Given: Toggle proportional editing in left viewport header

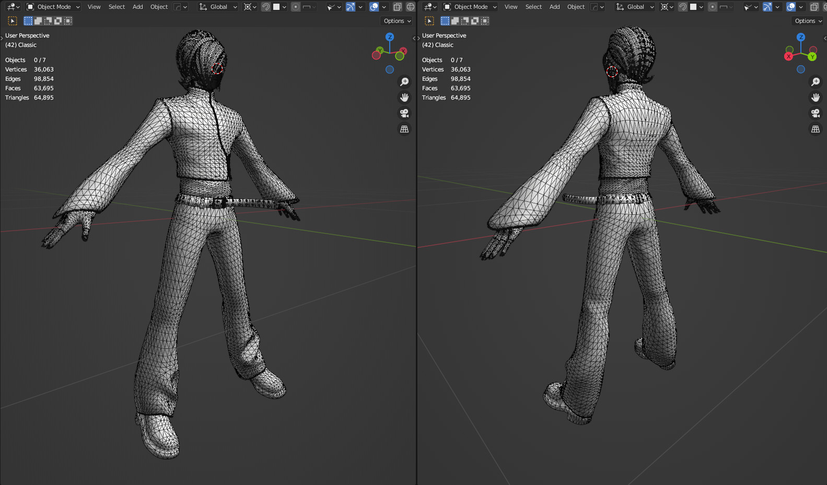Looking at the screenshot, I should coord(296,7).
